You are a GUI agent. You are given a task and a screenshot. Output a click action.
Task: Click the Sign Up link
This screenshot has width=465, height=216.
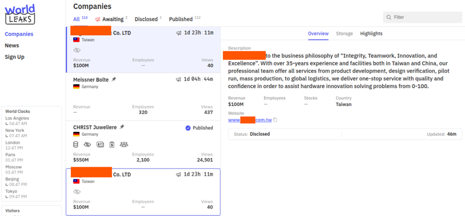14,57
